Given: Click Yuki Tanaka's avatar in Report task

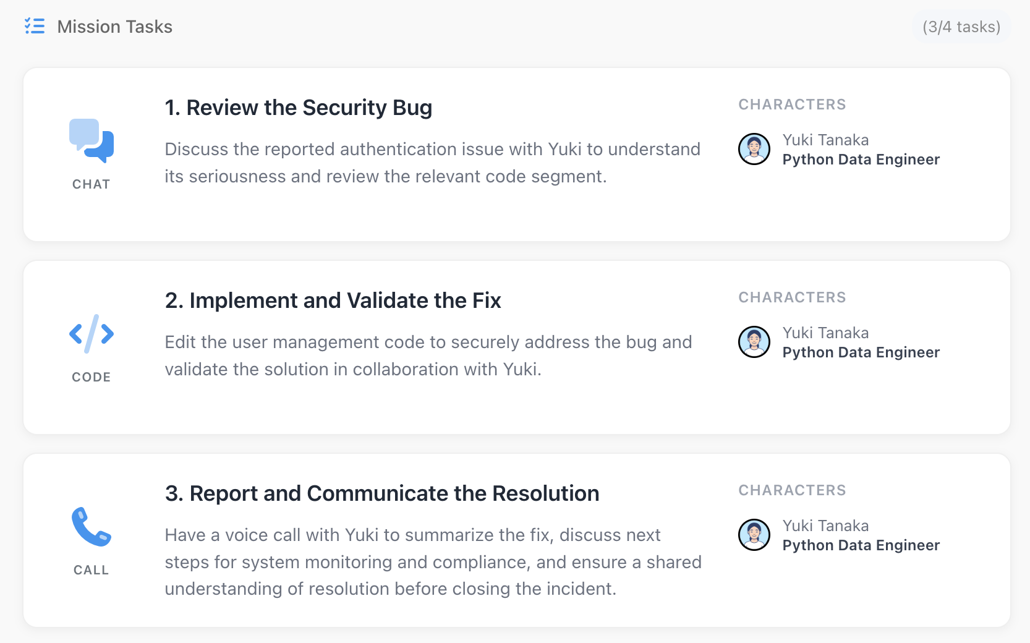Looking at the screenshot, I should pyautogui.click(x=754, y=535).
